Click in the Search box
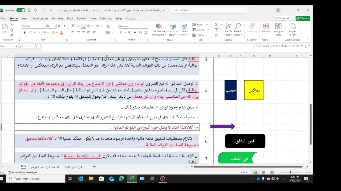 (209, 10)
